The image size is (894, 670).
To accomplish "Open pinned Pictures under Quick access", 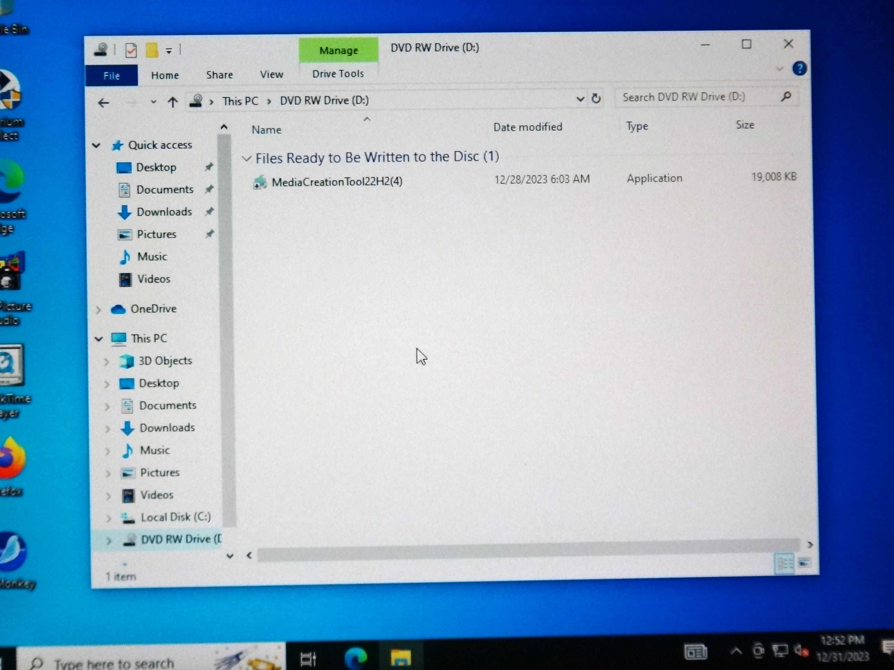I will (x=156, y=234).
